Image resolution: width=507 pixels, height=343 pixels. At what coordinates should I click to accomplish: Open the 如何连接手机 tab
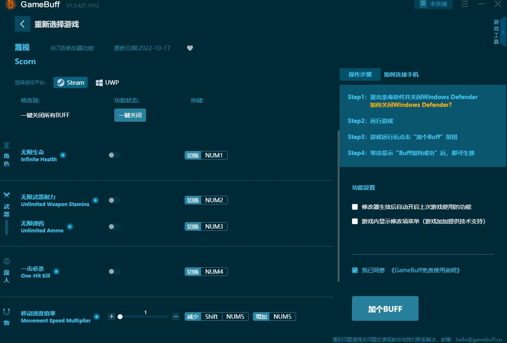click(401, 74)
